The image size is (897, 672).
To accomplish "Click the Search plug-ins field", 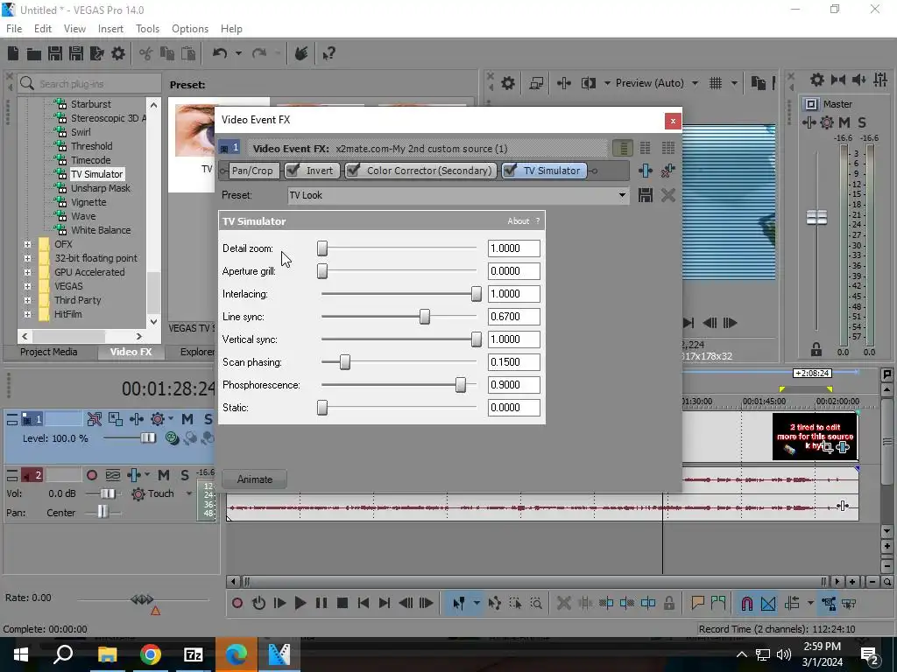I will click(x=89, y=84).
